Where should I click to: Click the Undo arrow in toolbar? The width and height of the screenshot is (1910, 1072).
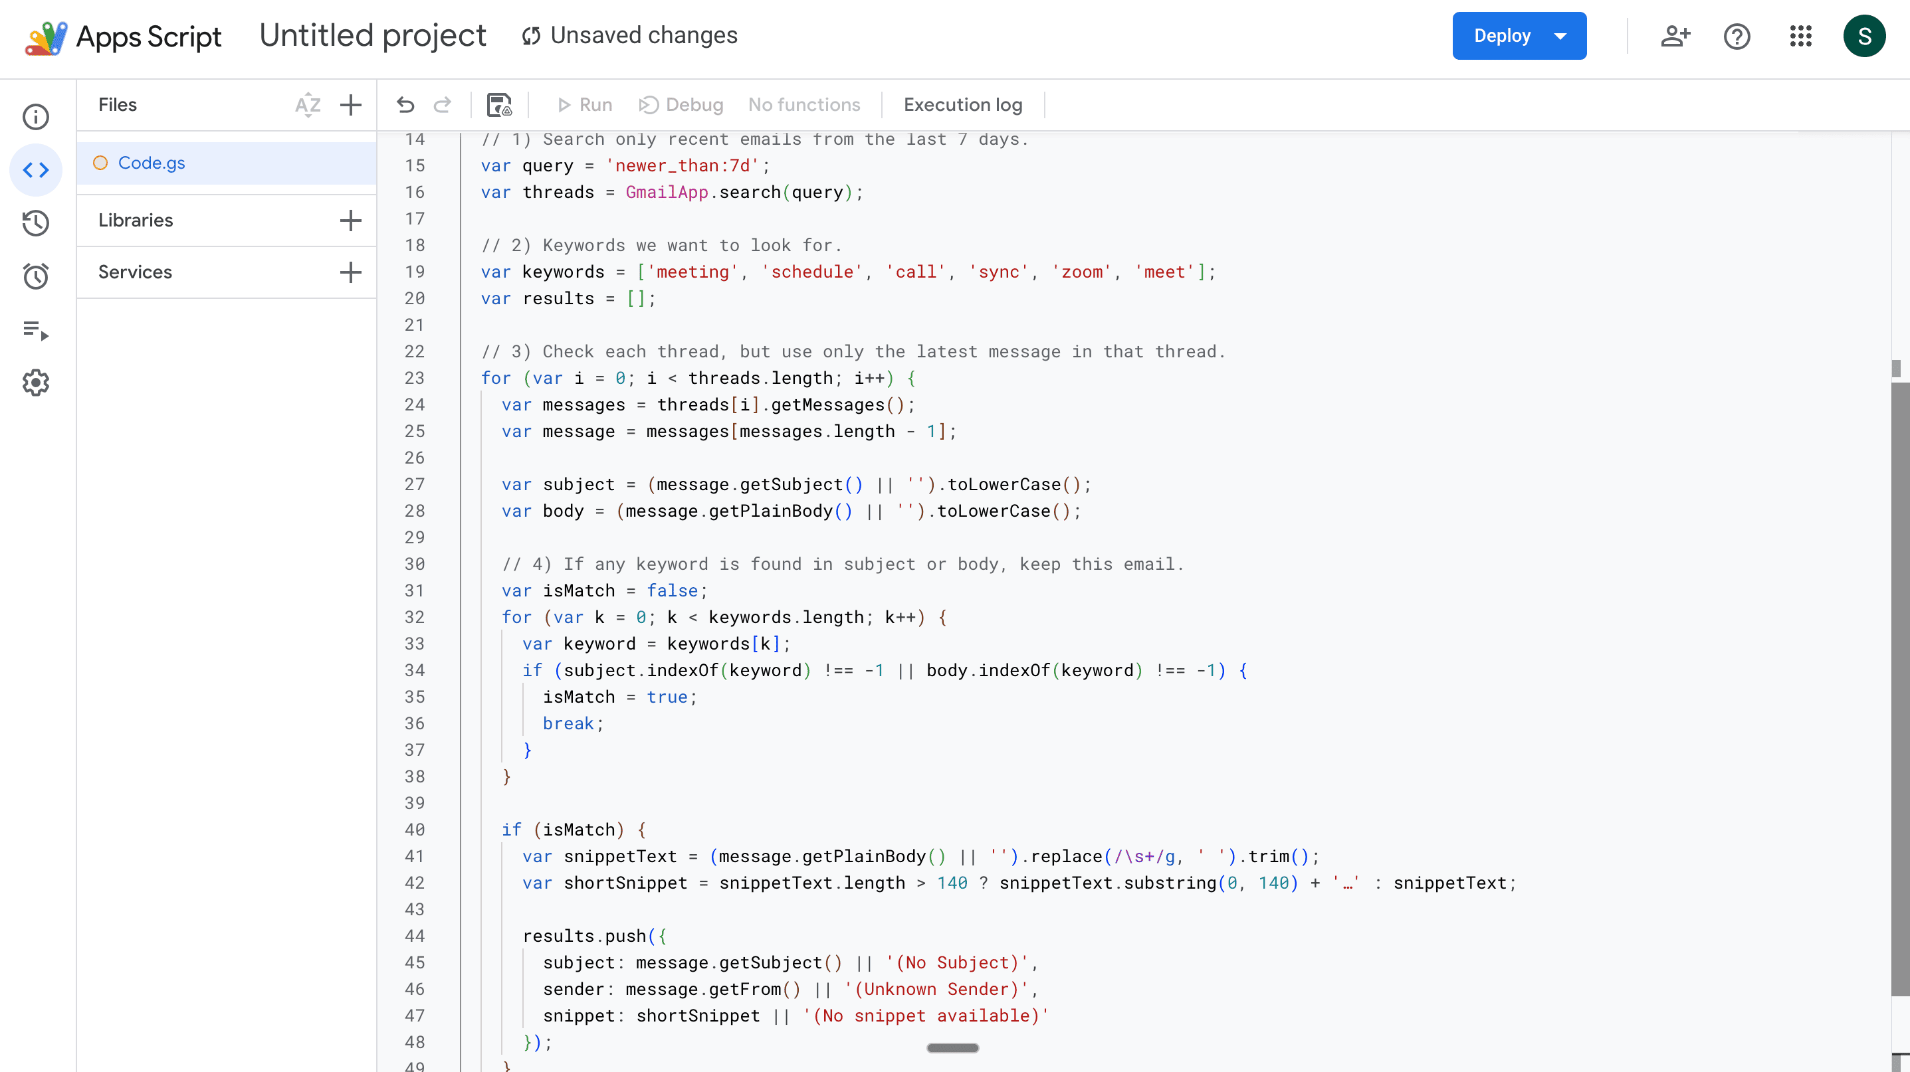(405, 105)
